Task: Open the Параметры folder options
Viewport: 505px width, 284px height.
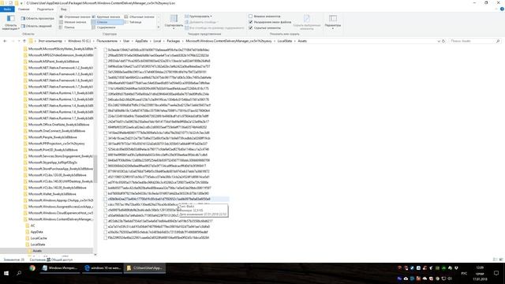Action: [333, 21]
